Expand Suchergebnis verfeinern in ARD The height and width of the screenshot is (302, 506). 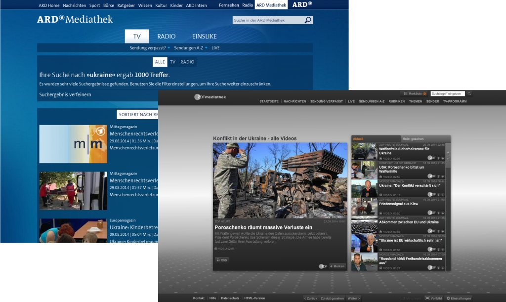(x=65, y=94)
